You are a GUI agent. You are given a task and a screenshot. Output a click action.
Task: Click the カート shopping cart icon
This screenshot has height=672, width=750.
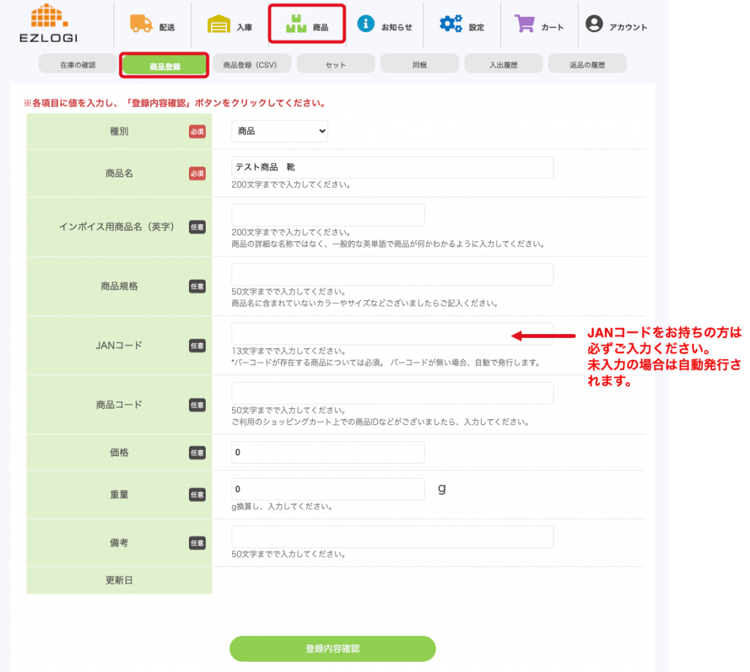point(525,23)
